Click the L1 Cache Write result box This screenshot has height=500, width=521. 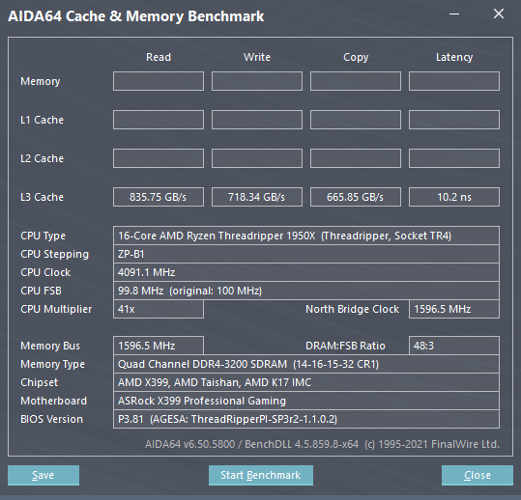coord(257,120)
